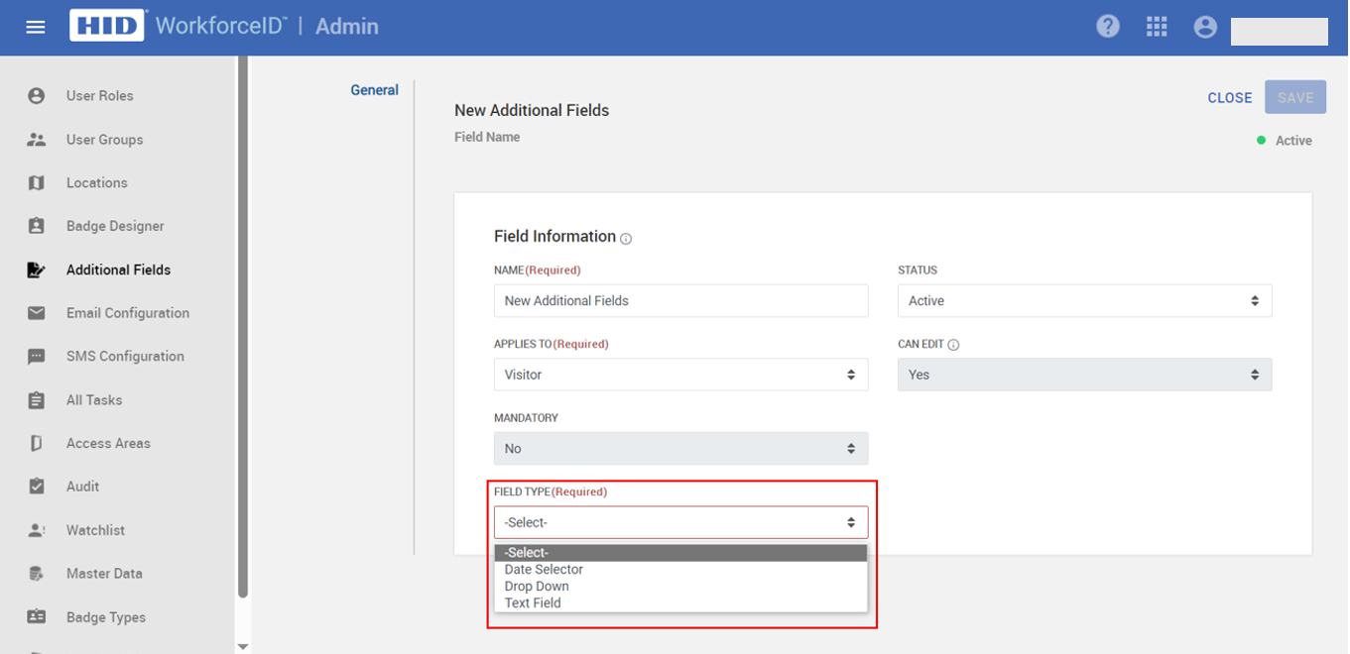This screenshot has height=654, width=1350.
Task: Click the CLOSE button
Action: click(1230, 98)
